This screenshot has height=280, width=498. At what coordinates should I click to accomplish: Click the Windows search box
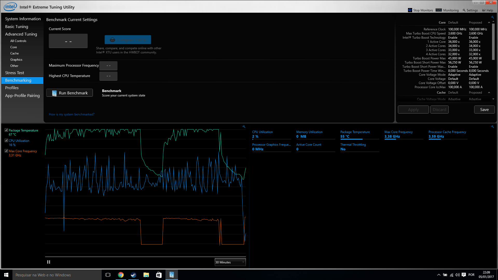(57, 275)
